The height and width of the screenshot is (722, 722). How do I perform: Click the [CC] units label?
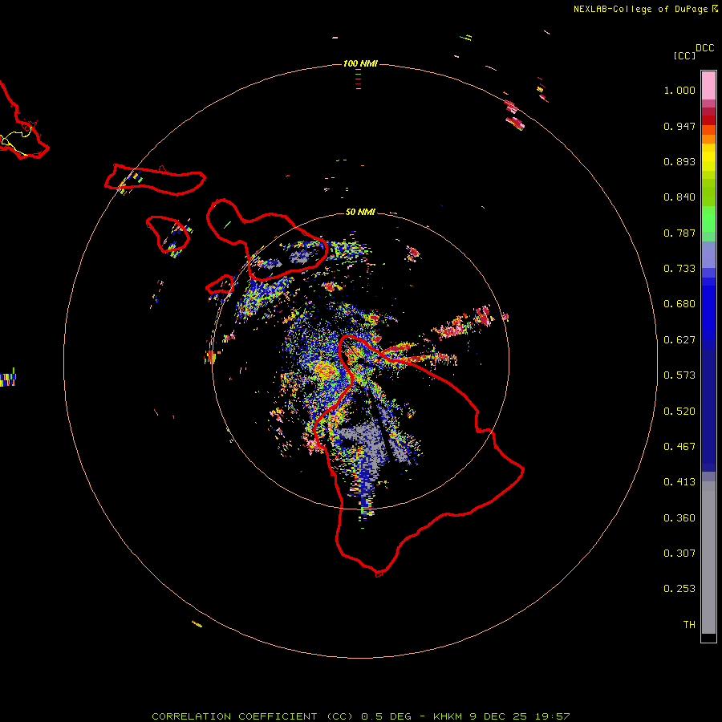pos(684,55)
